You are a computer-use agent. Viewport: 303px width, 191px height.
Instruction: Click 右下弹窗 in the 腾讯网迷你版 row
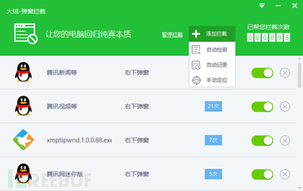tap(137, 174)
